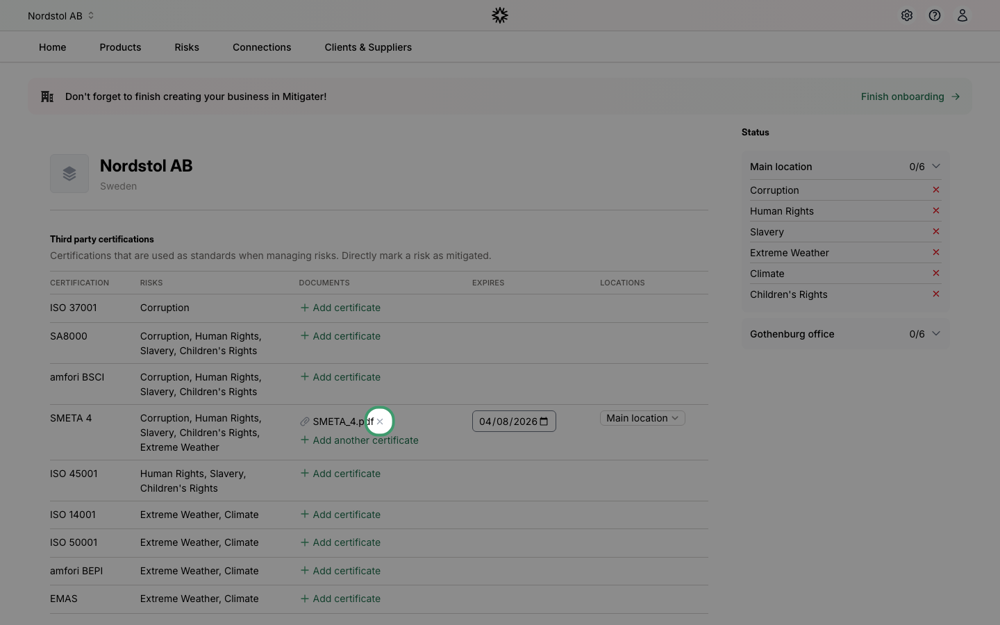Open the Clients & Suppliers tab
Image resolution: width=1000 pixels, height=625 pixels.
point(368,47)
